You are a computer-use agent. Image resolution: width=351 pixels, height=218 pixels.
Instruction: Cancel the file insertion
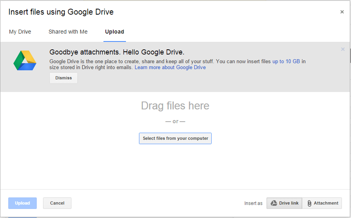57,203
